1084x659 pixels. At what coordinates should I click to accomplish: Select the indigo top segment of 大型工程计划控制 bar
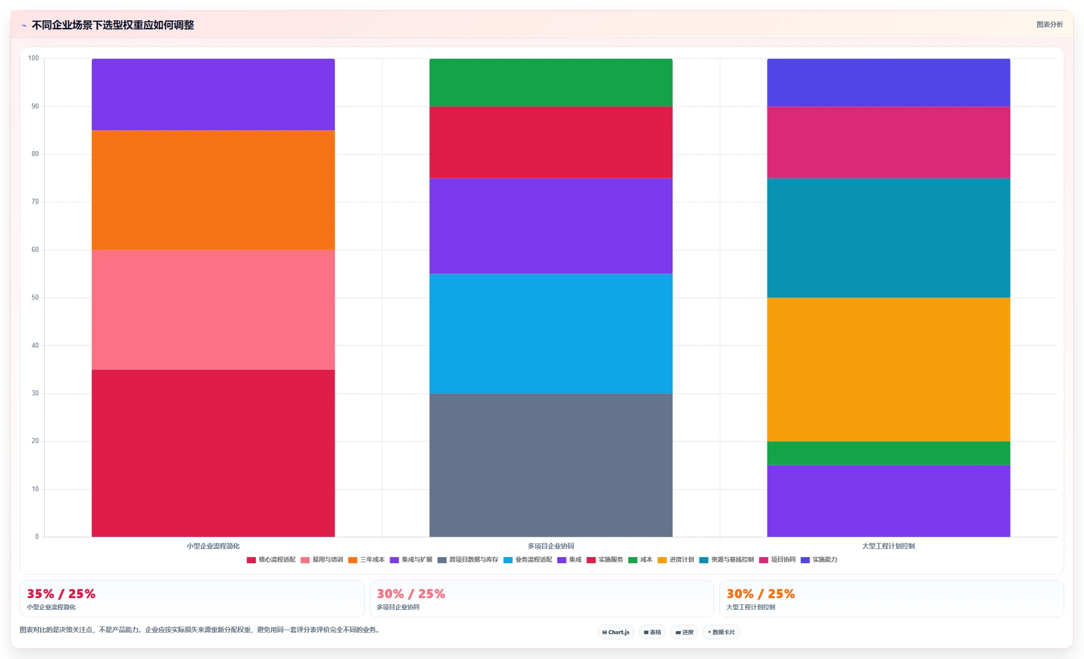889,83
